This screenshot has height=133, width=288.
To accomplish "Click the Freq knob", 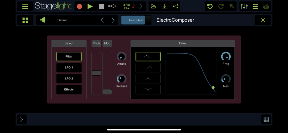I will point(226,57).
